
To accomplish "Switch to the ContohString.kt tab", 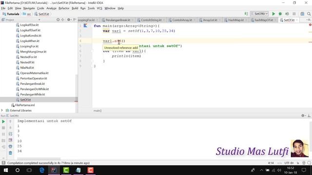I will point(151,20).
